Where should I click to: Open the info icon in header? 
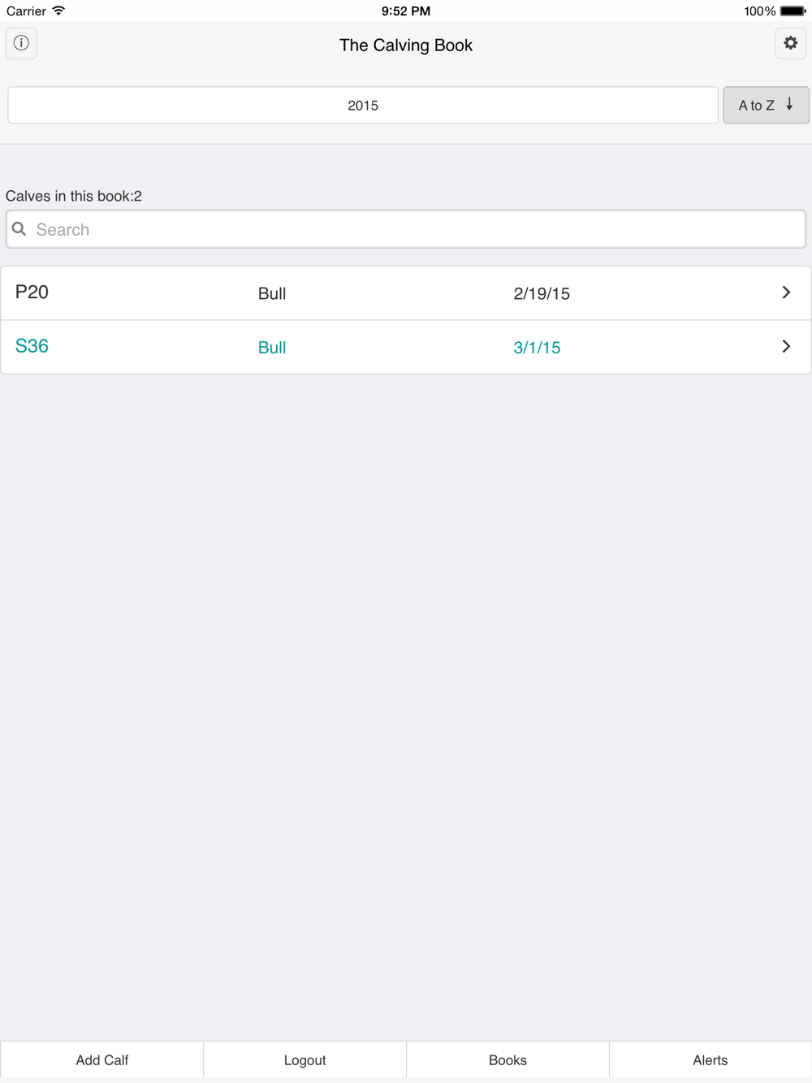21,43
